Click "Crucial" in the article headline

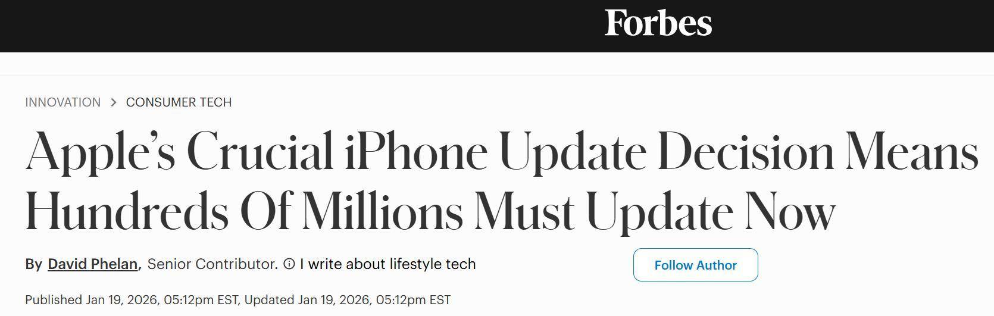260,152
